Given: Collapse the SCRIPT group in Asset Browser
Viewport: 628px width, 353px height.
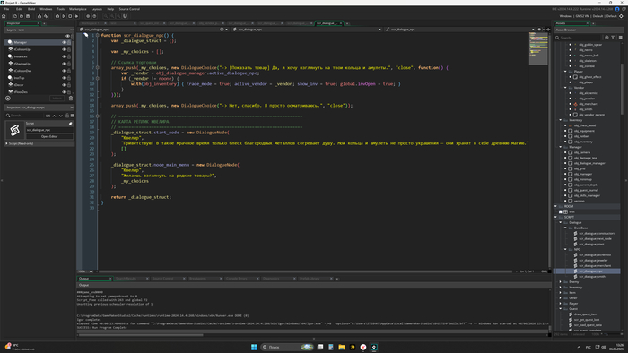Looking at the screenshot, I should coord(556,217).
